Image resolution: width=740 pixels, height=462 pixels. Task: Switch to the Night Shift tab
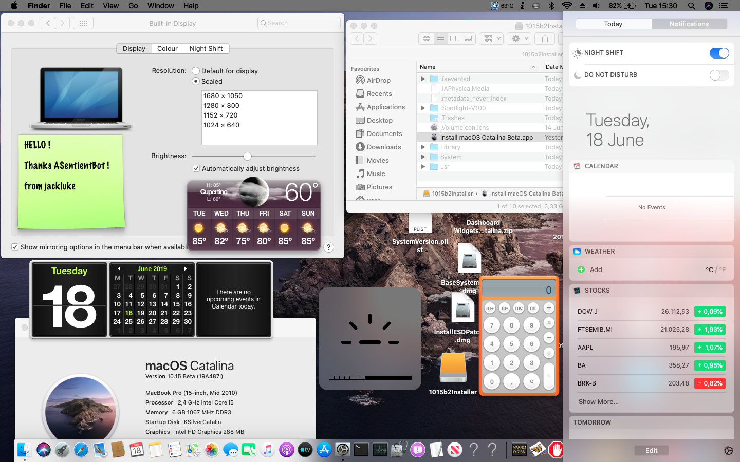[206, 48]
